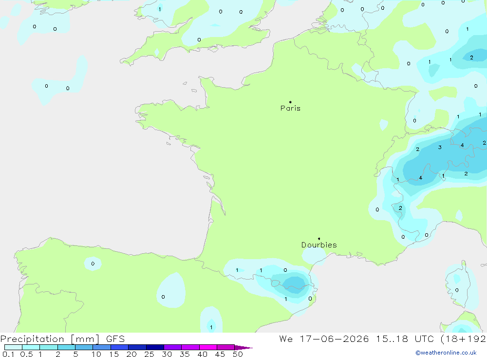Select the Paris location dot marker
Image resolution: width=487 pixels, height=357 pixels.
290,102
